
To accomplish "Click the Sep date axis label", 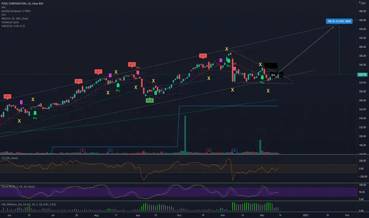I will [138, 215].
